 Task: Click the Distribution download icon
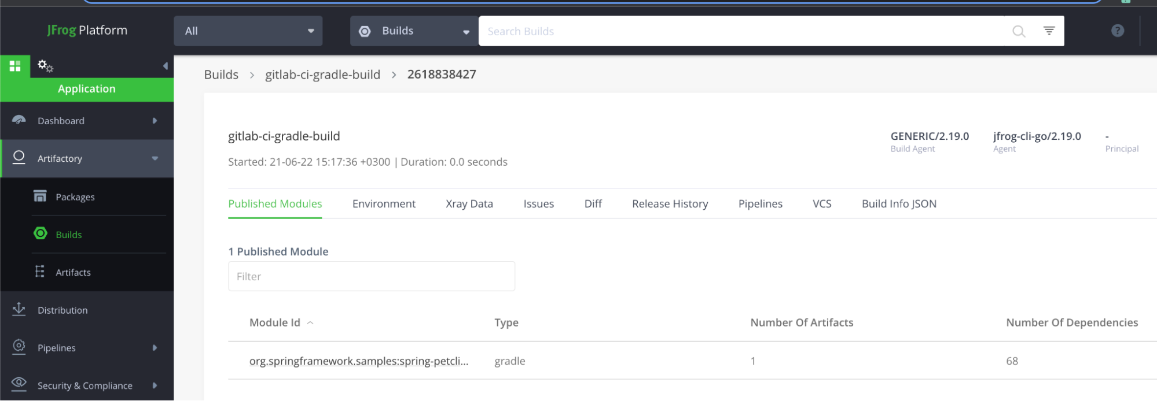pyautogui.click(x=19, y=309)
